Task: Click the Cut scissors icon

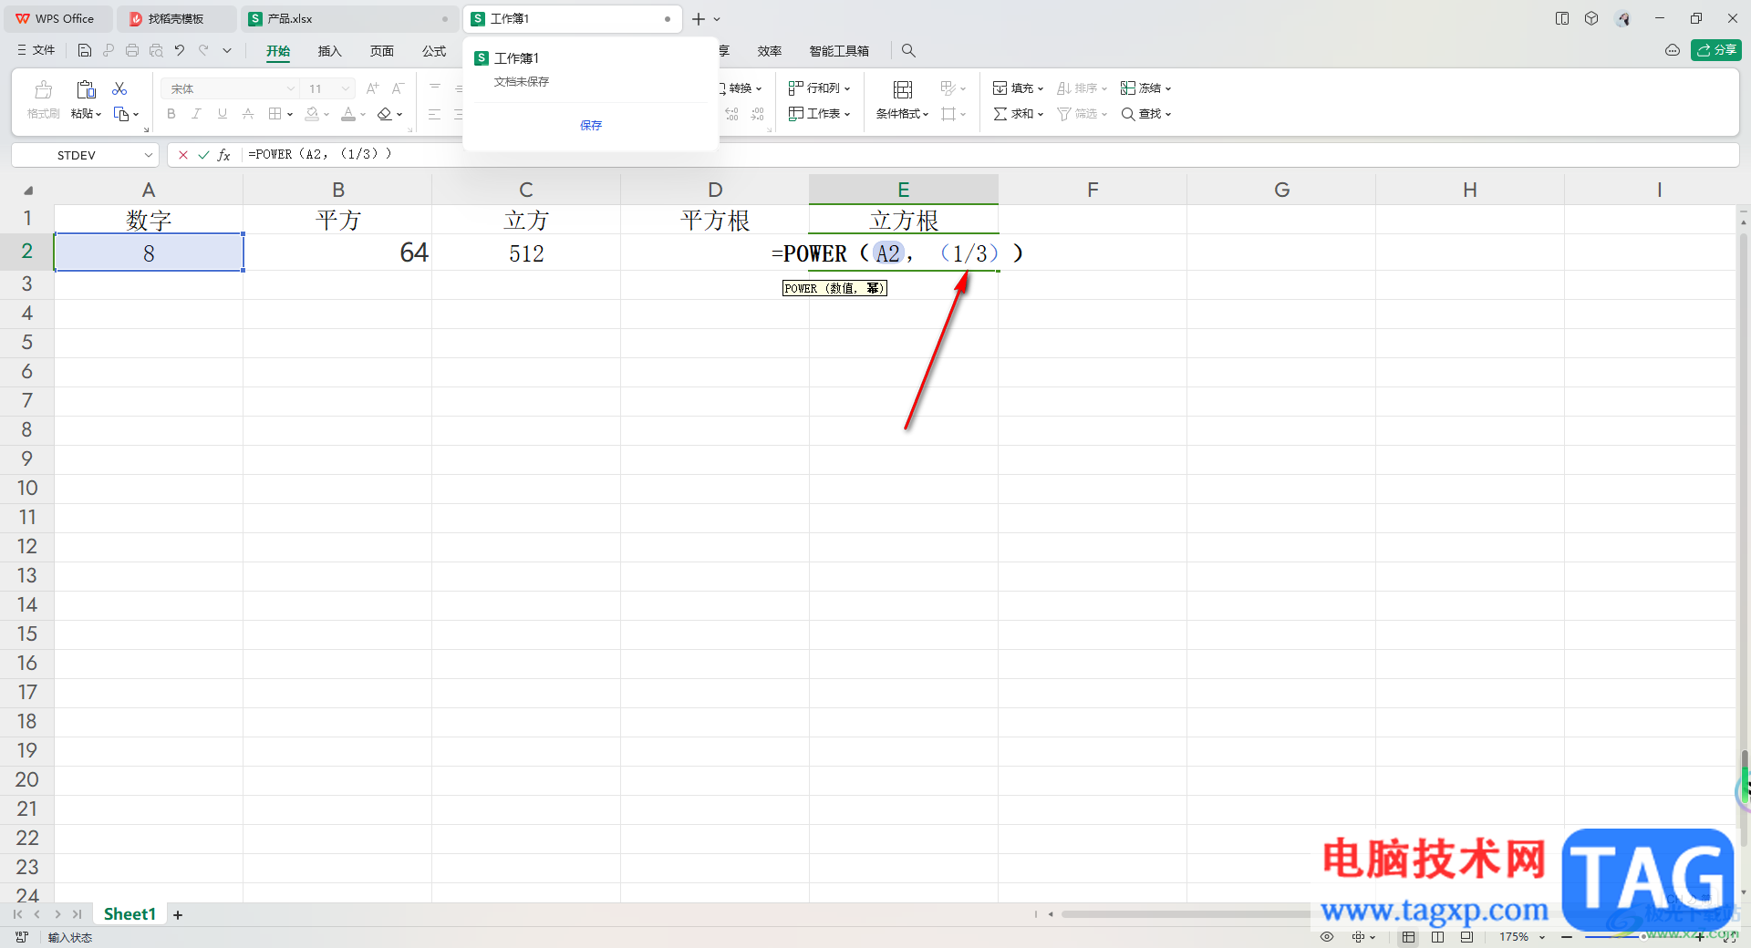Action: click(x=119, y=88)
